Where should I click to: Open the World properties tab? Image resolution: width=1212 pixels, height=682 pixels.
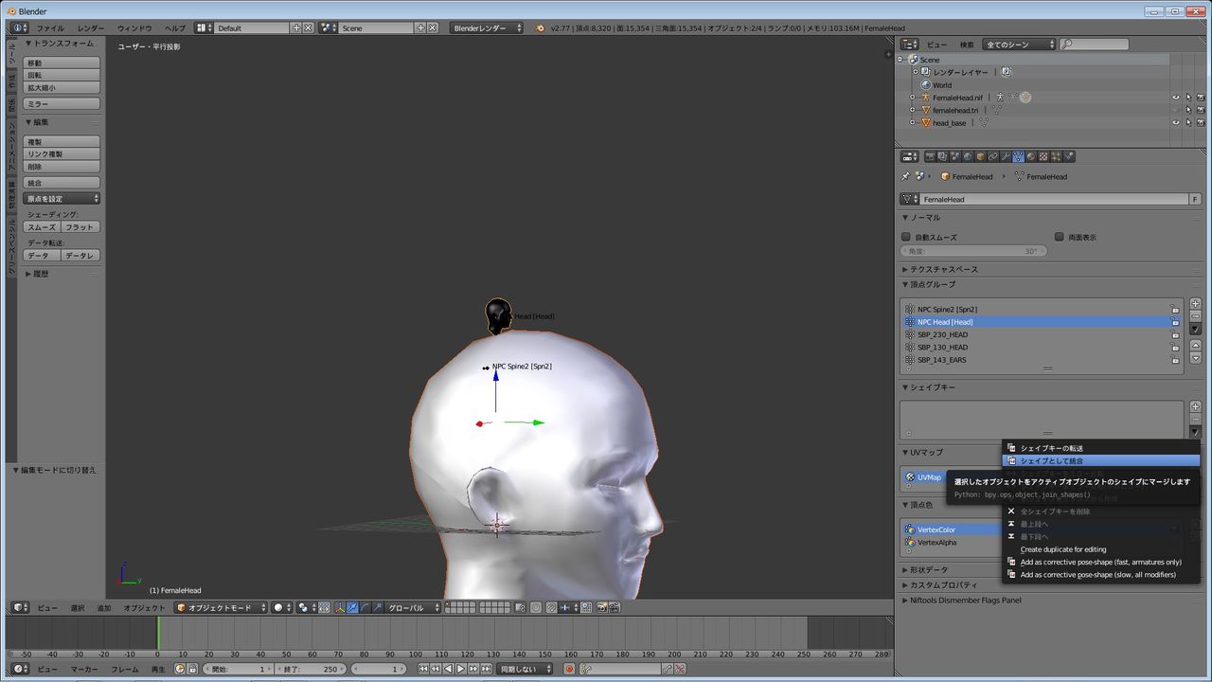967,156
